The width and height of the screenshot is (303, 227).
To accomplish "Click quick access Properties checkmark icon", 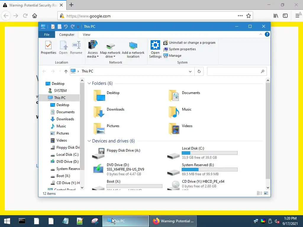I will [x=53, y=26].
